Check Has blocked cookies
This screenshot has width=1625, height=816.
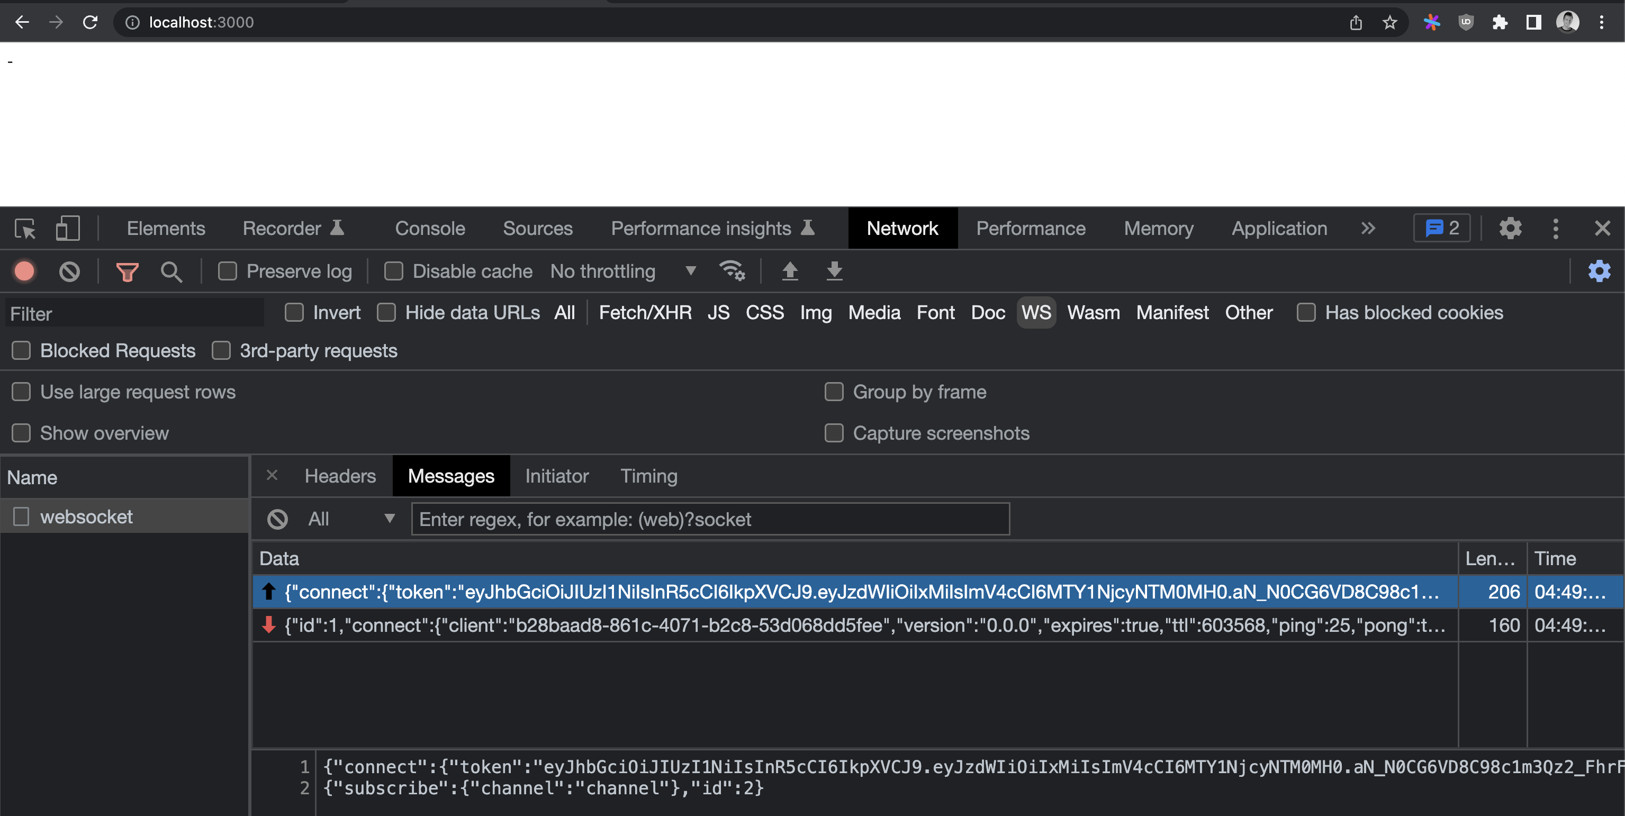point(1306,312)
